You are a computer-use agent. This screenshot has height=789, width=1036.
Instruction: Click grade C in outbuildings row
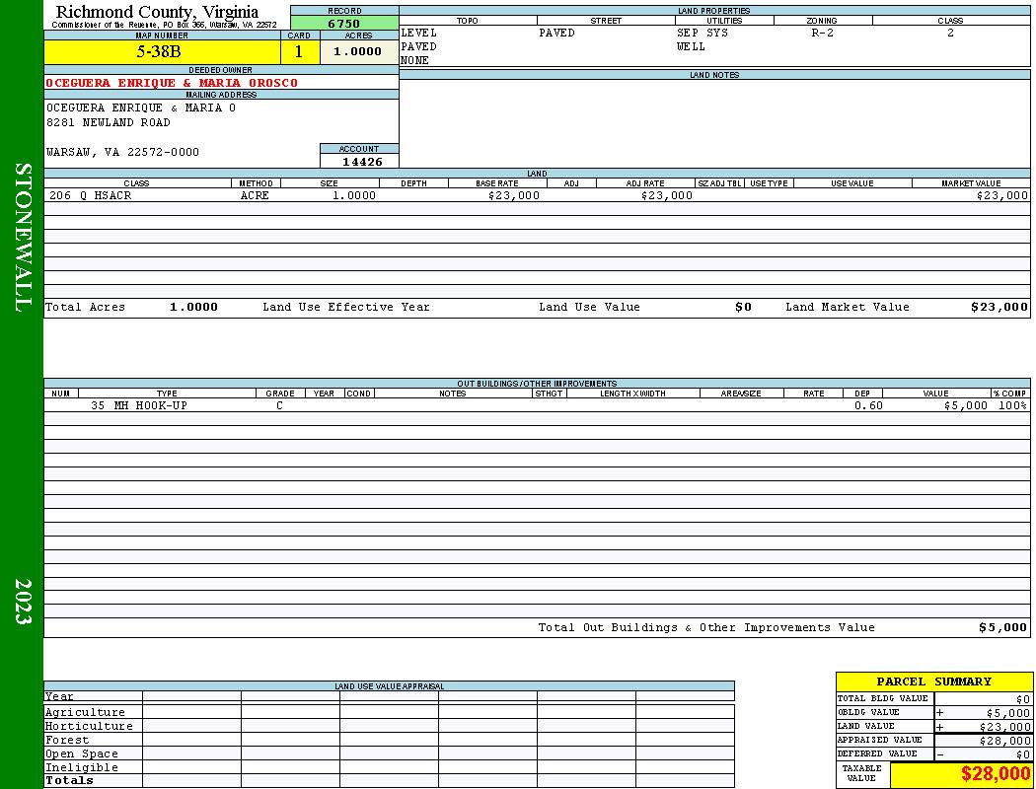pos(279,405)
